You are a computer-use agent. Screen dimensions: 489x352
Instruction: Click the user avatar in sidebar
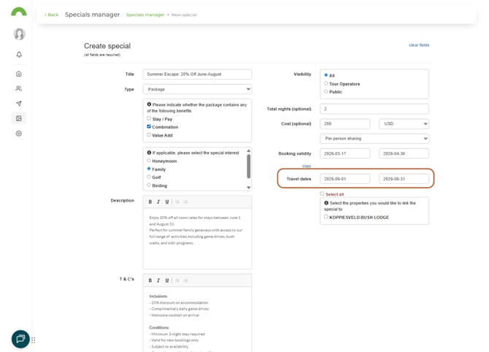[19, 34]
